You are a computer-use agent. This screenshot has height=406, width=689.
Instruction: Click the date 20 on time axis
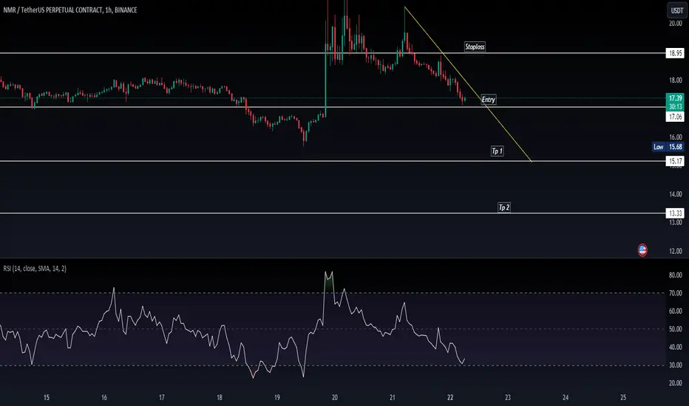335,397
